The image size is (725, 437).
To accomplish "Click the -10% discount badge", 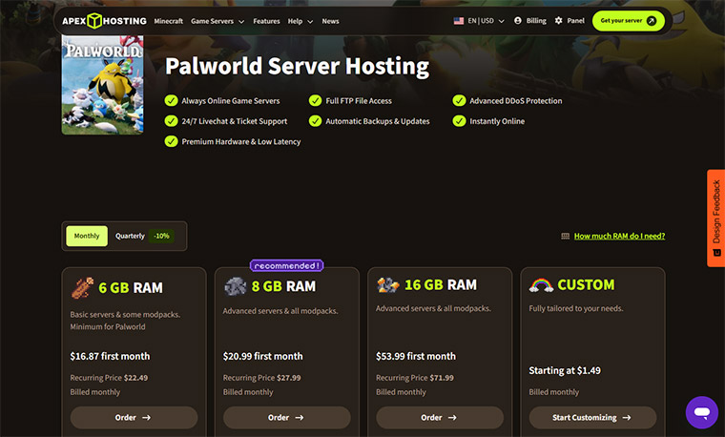I will (162, 236).
